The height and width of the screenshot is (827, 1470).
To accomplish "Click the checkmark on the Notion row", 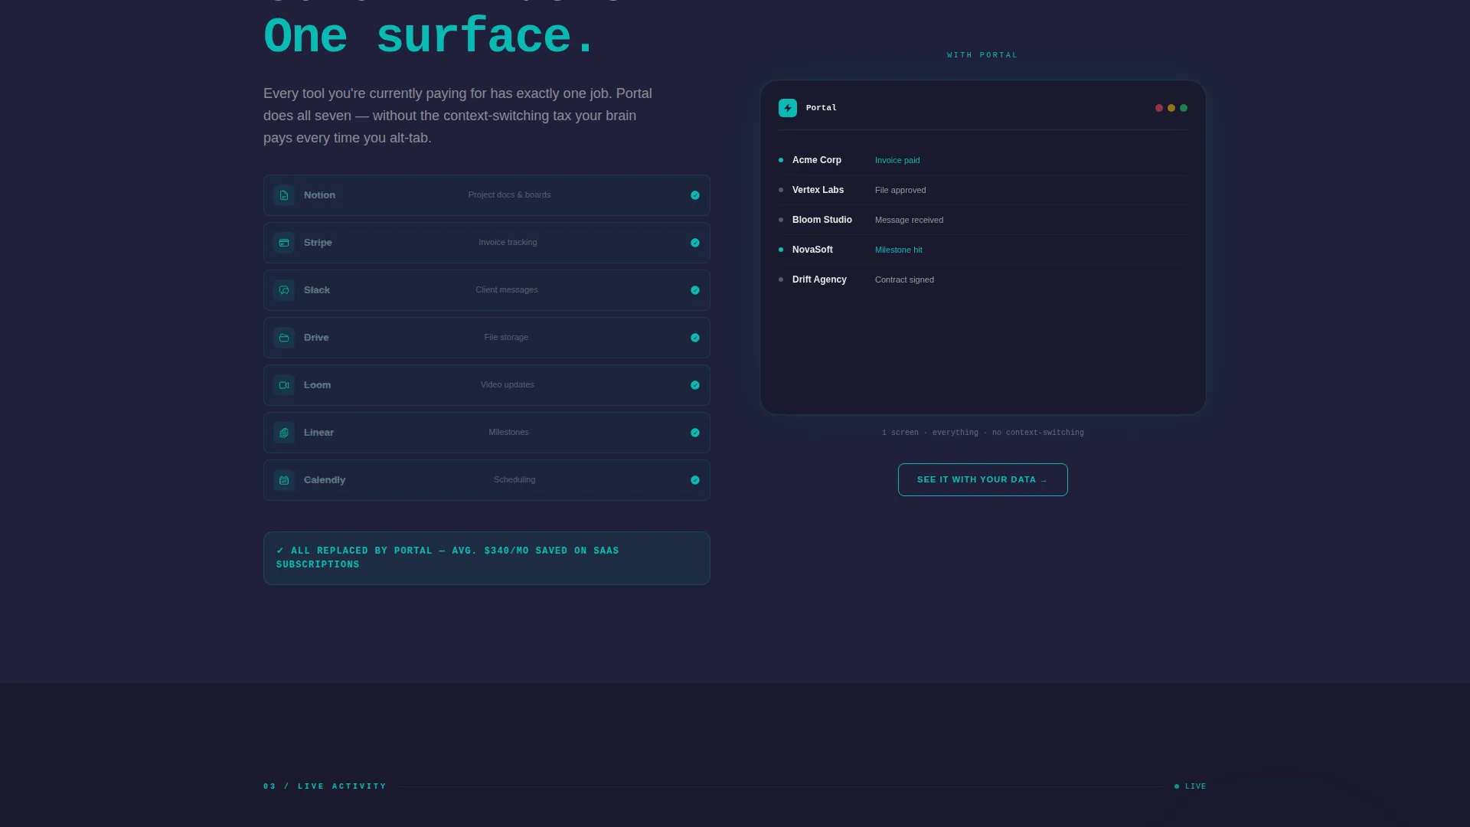I will (695, 195).
